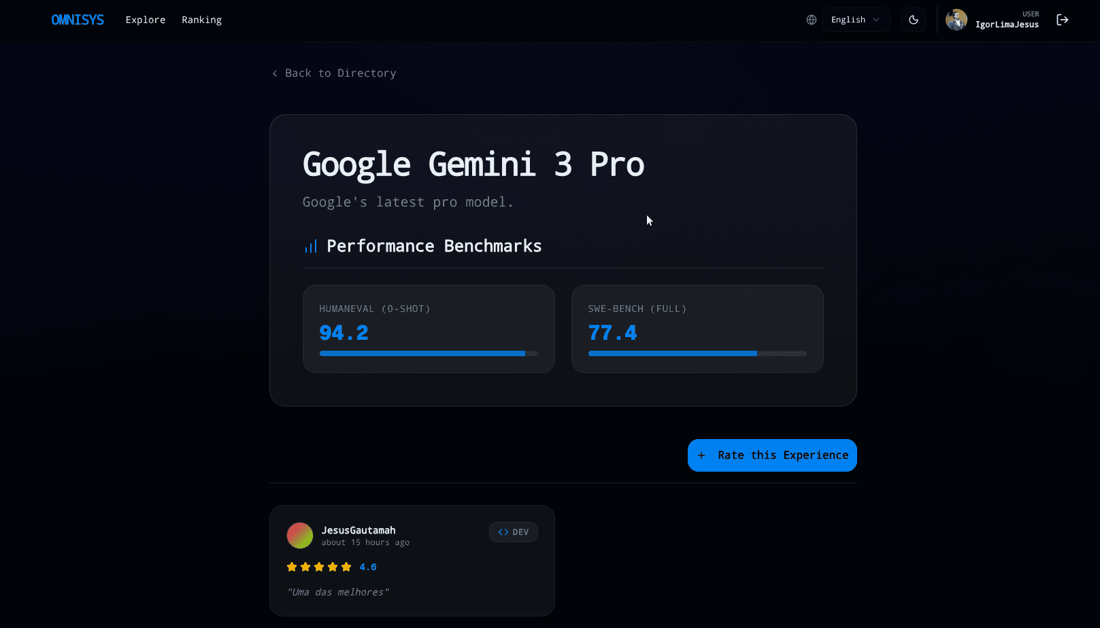This screenshot has width=1100, height=628.
Task: Select Ranking in the navigation menu
Action: pyautogui.click(x=201, y=20)
